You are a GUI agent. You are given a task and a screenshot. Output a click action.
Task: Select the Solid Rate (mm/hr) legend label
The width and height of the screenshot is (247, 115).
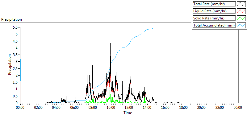(x=214, y=18)
